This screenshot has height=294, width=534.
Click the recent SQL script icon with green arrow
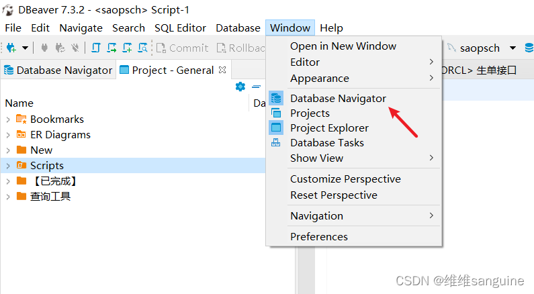(x=112, y=48)
